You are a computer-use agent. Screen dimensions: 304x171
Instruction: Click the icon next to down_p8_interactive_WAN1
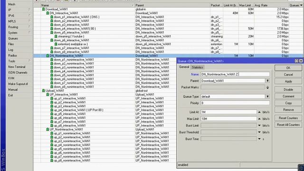52,52
